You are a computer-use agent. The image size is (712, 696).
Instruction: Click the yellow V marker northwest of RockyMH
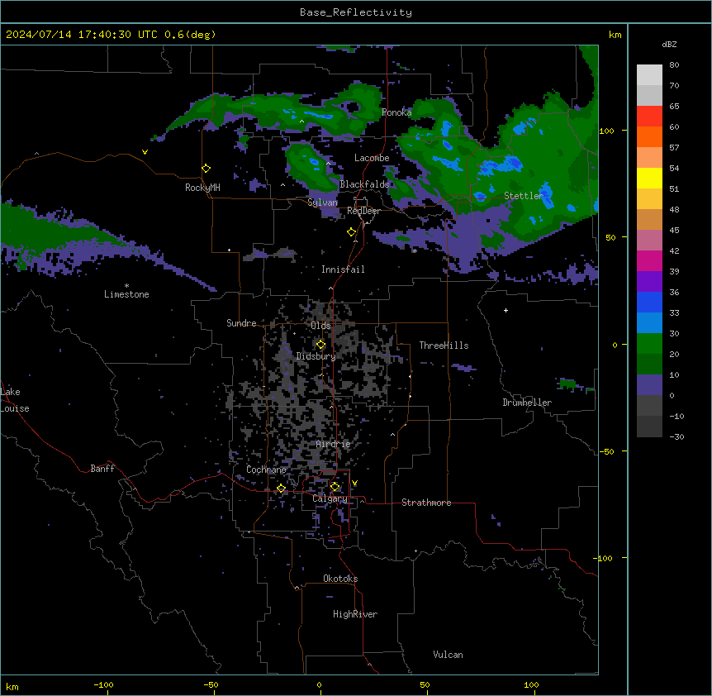click(145, 152)
